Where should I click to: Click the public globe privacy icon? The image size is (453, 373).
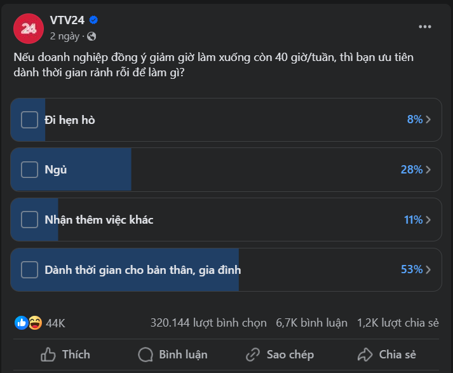92,36
